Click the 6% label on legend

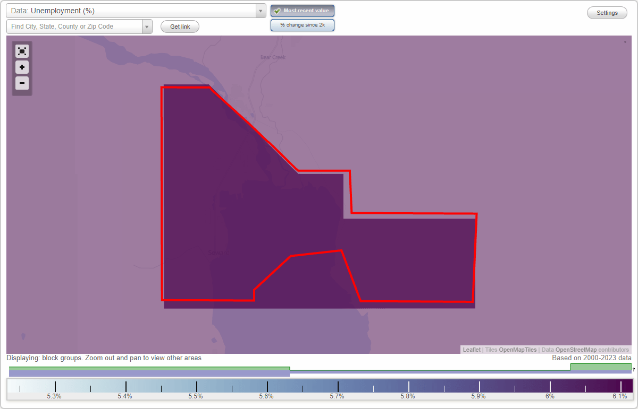[550, 396]
